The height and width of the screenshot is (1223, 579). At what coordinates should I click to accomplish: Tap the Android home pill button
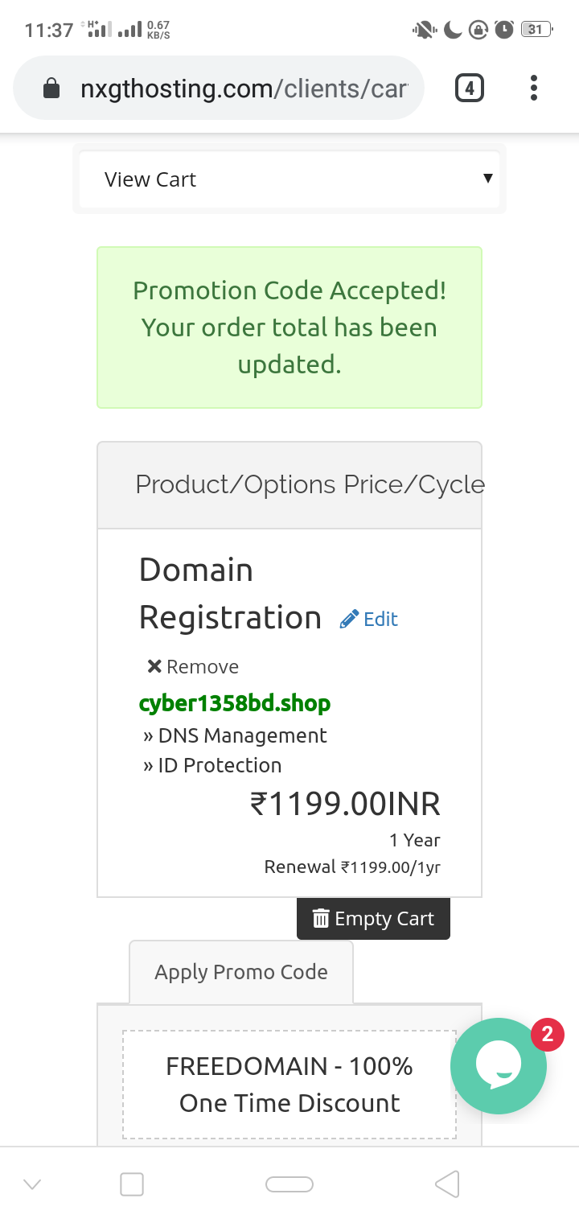tap(289, 1184)
